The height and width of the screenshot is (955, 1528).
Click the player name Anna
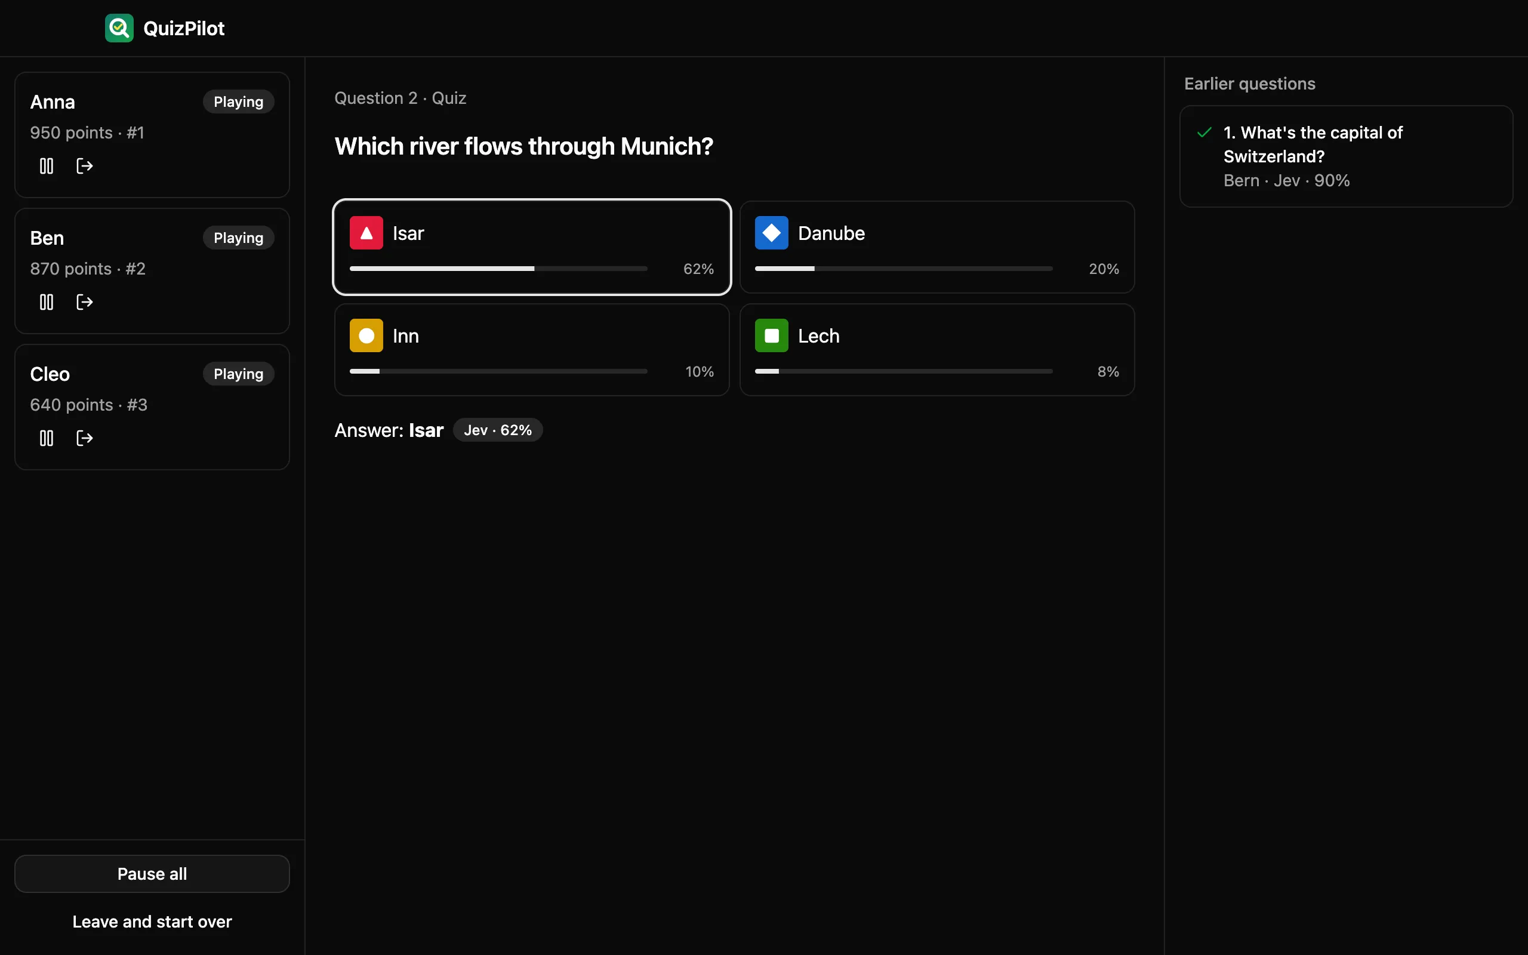coord(53,102)
